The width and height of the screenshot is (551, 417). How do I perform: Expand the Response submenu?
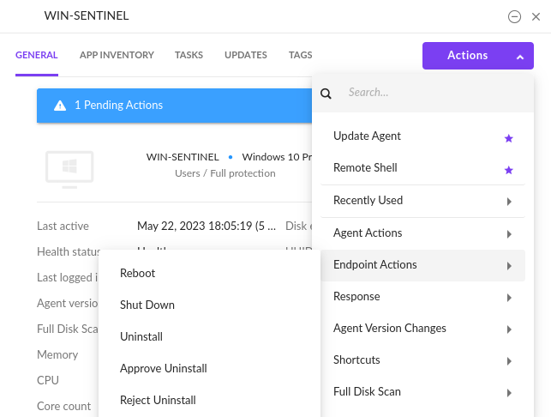point(422,297)
